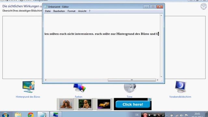Click the DE language indicator
The width and height of the screenshot is (208, 117).
click(x=137, y=115)
